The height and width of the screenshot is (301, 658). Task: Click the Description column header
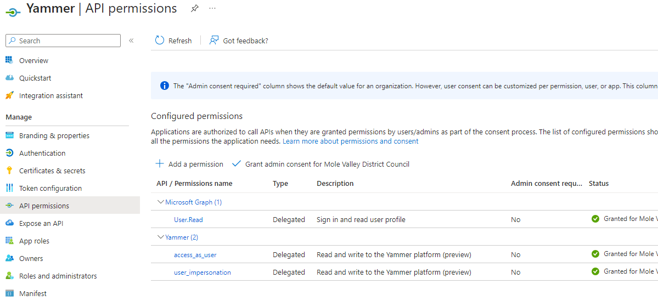click(335, 184)
